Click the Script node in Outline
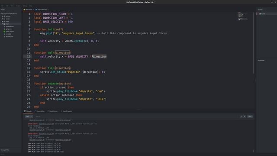This screenshot has height=156, width=277. click(x=263, y=14)
